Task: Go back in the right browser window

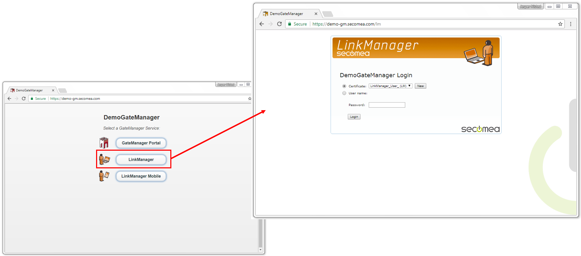Action: (262, 24)
